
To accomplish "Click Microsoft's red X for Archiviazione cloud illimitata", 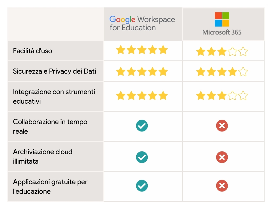I will (222, 157).
